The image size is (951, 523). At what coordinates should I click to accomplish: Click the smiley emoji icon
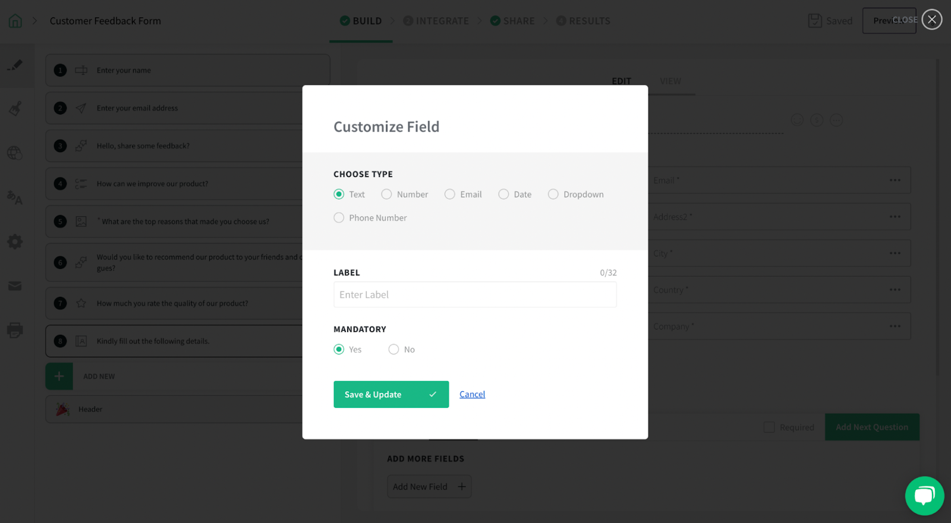[x=797, y=121]
